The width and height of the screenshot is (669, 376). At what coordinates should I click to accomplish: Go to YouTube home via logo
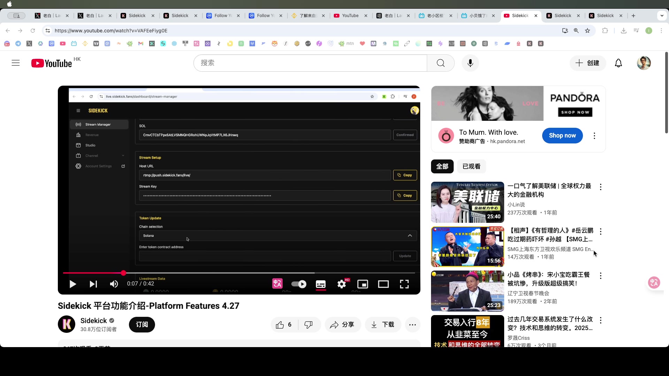[x=52, y=63]
